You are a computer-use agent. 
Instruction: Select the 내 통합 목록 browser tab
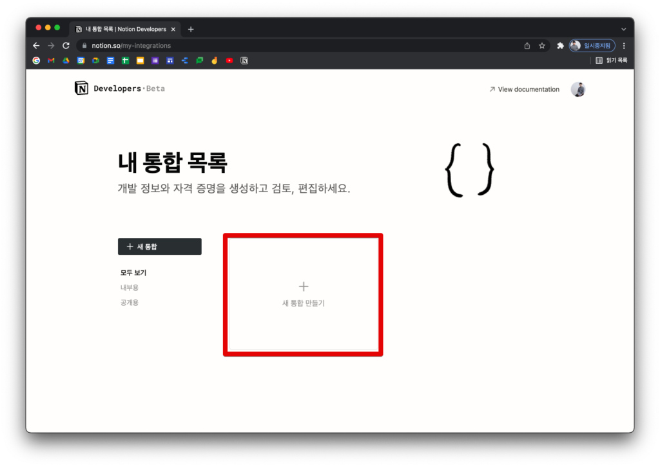coord(125,29)
